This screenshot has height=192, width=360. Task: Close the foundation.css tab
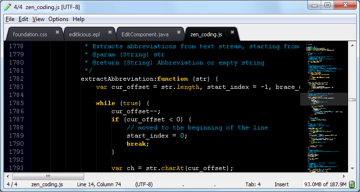point(57,32)
